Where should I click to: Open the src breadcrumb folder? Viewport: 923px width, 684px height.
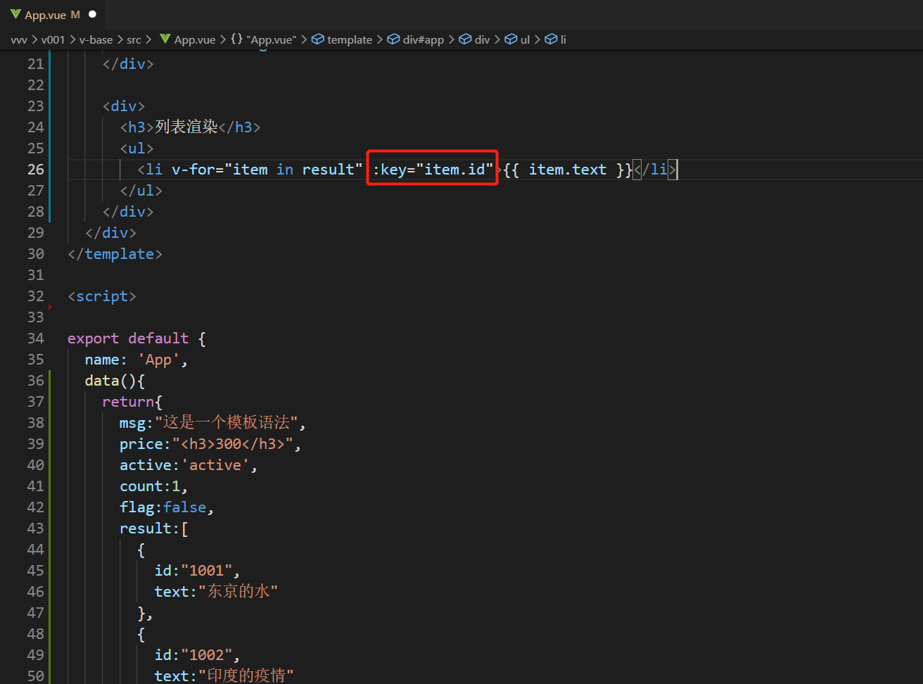coord(134,39)
